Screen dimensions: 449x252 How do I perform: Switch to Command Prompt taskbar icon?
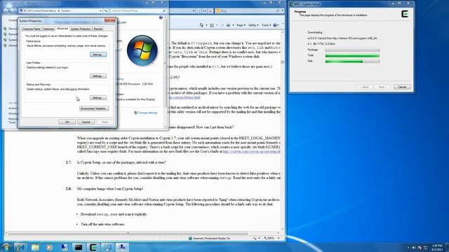[79, 247]
